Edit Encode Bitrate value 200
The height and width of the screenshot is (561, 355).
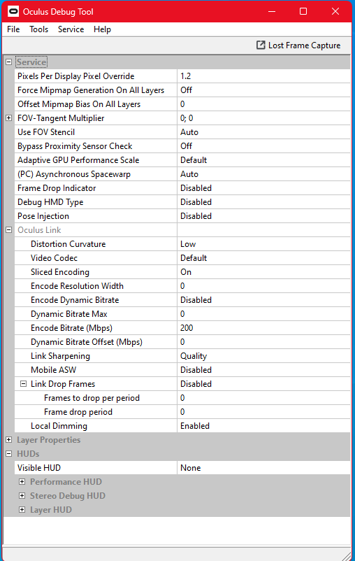tap(263, 328)
